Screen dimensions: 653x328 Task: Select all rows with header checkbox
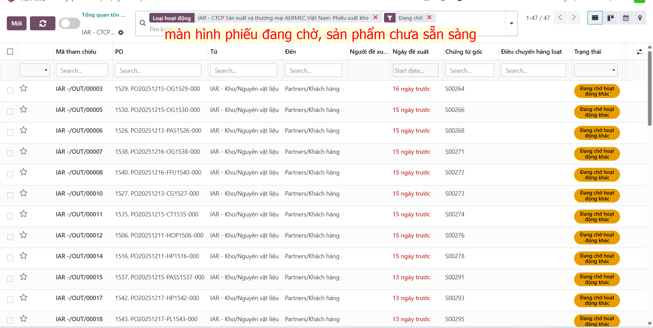pyautogui.click(x=10, y=52)
